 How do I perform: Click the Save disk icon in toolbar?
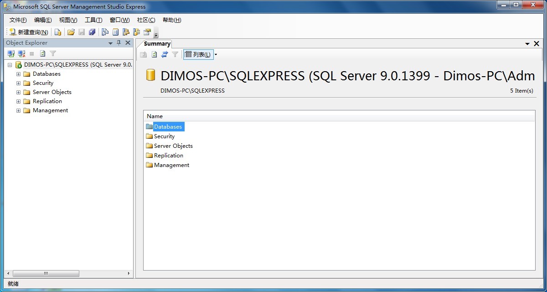(x=82, y=32)
